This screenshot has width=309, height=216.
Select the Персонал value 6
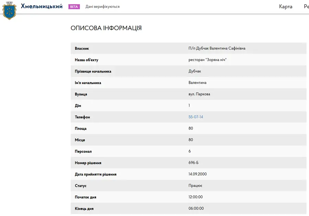click(x=190, y=151)
